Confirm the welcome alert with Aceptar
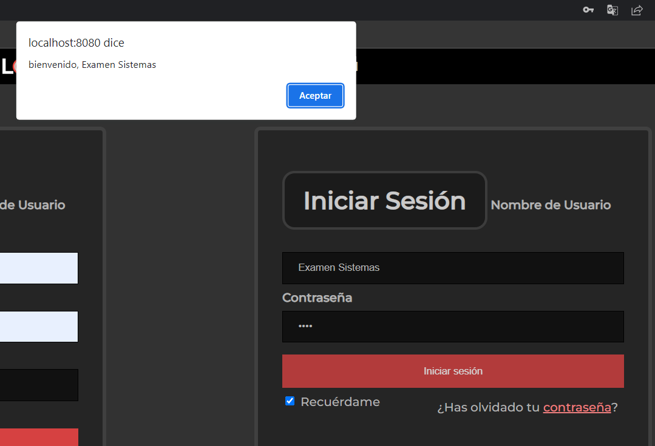This screenshot has width=655, height=446. click(315, 95)
